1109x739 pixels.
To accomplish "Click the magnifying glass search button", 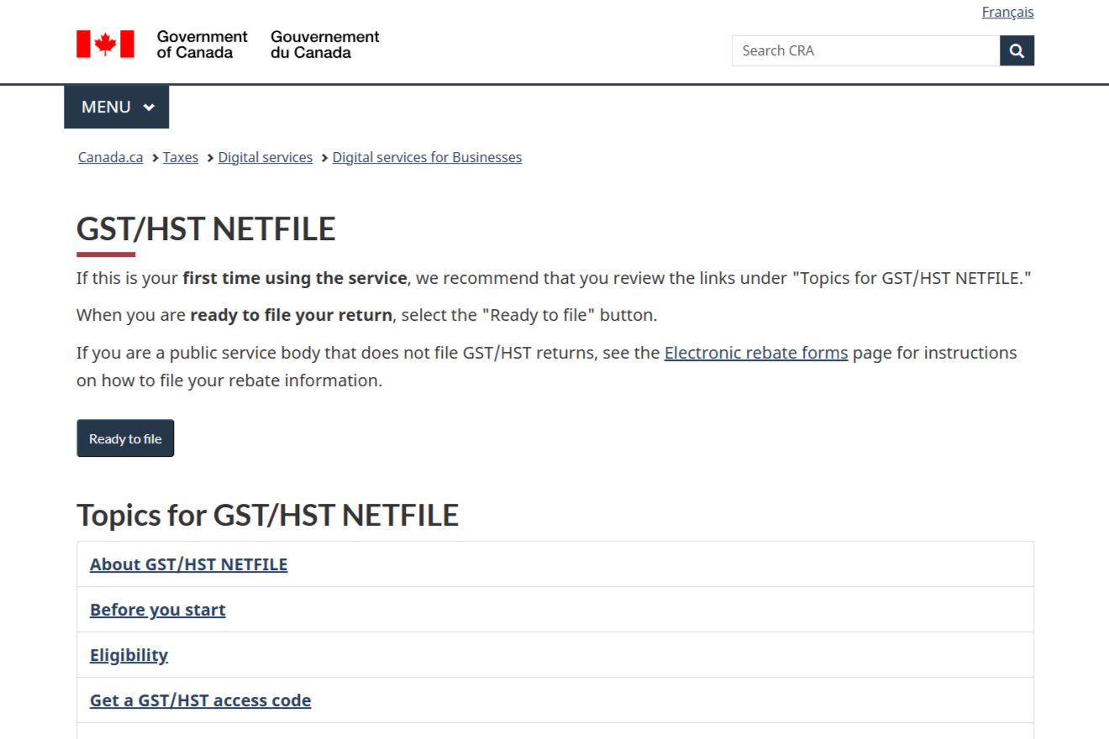I will [x=1017, y=51].
